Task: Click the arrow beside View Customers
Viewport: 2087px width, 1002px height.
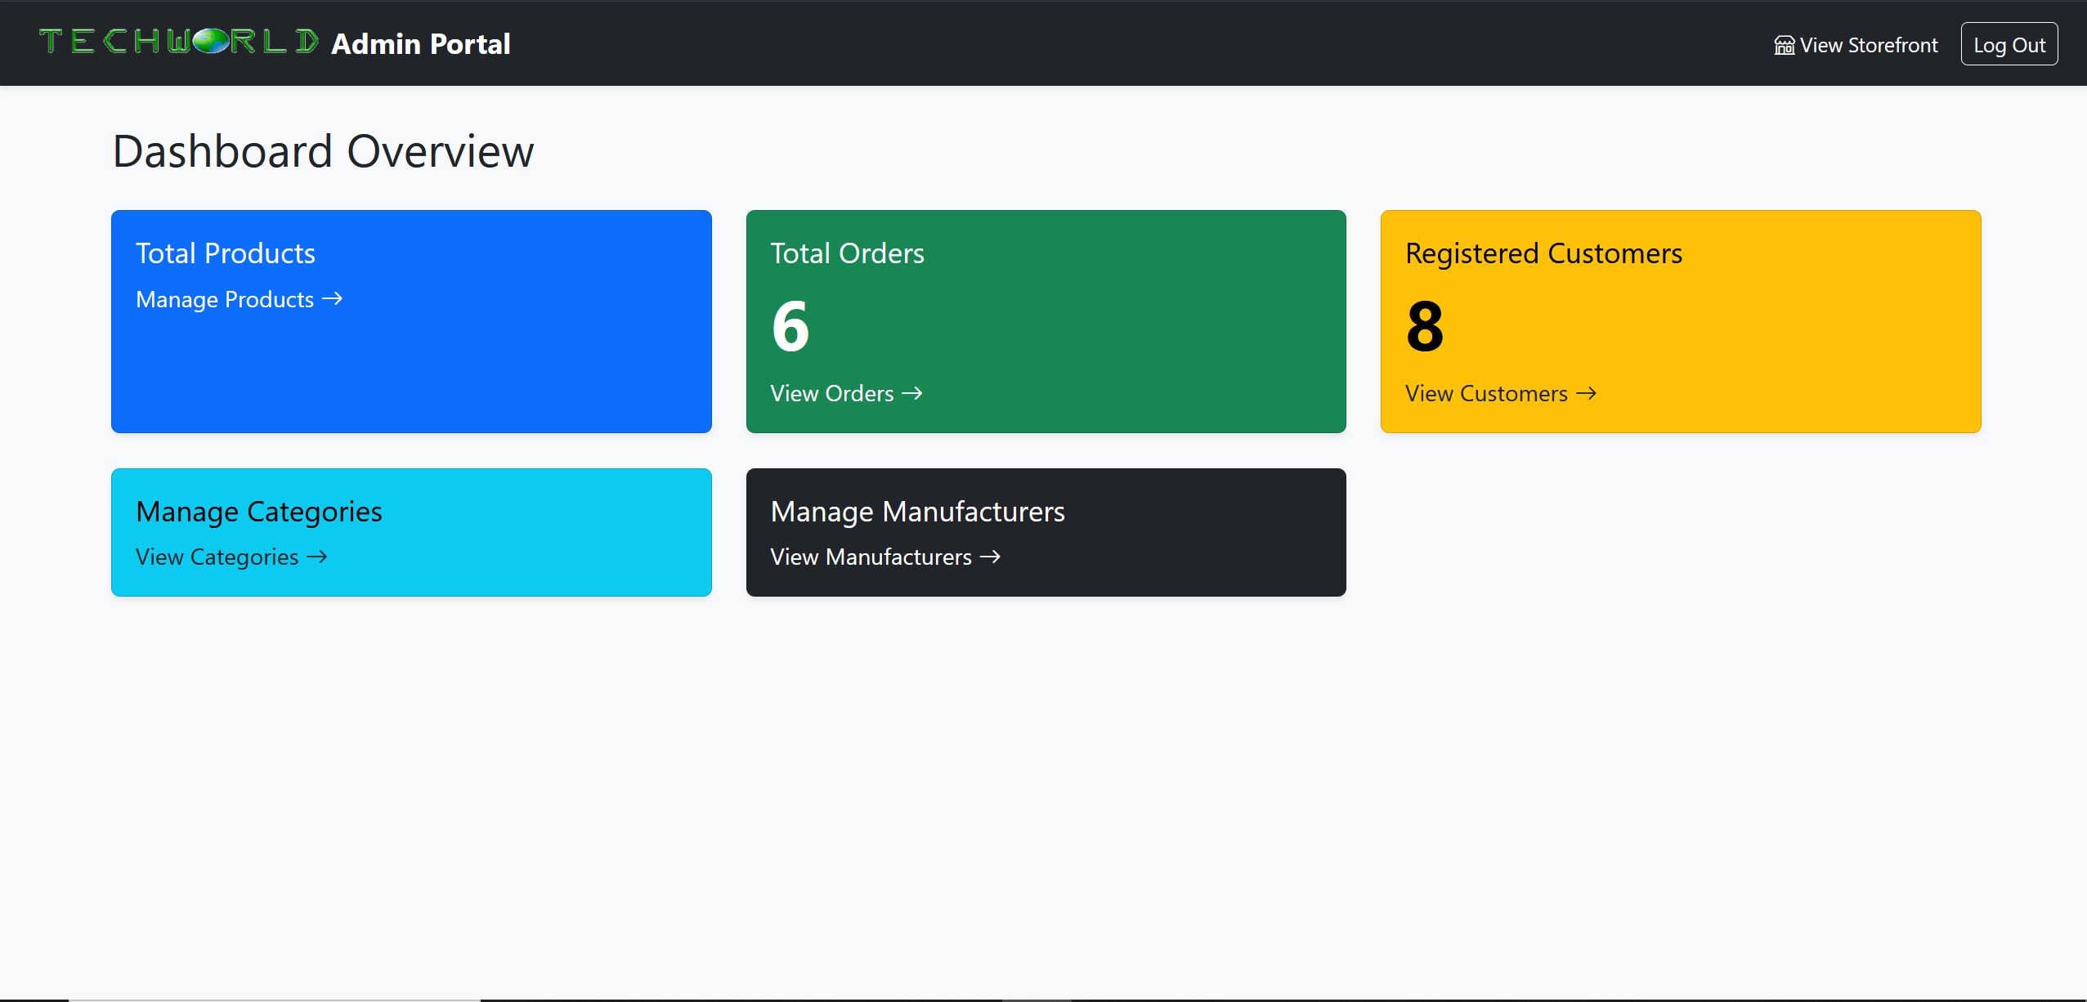Action: tap(1586, 393)
